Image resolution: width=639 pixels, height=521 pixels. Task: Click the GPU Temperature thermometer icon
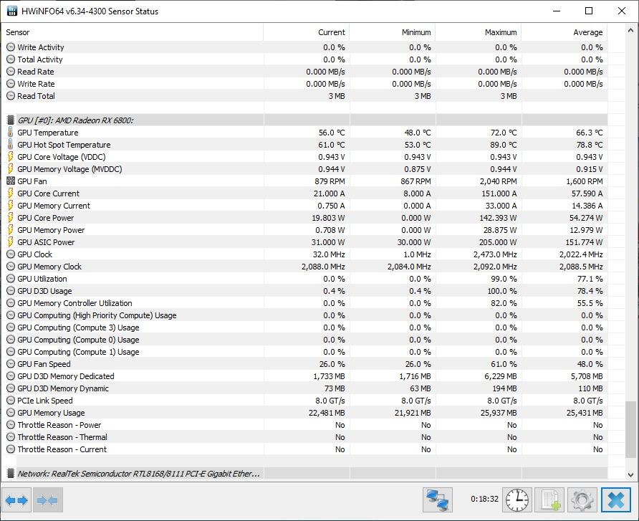11,133
